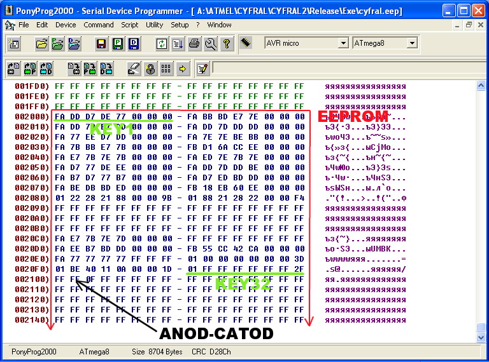Restore the inner document window
This screenshot has width=489, height=362.
click(x=469, y=25)
